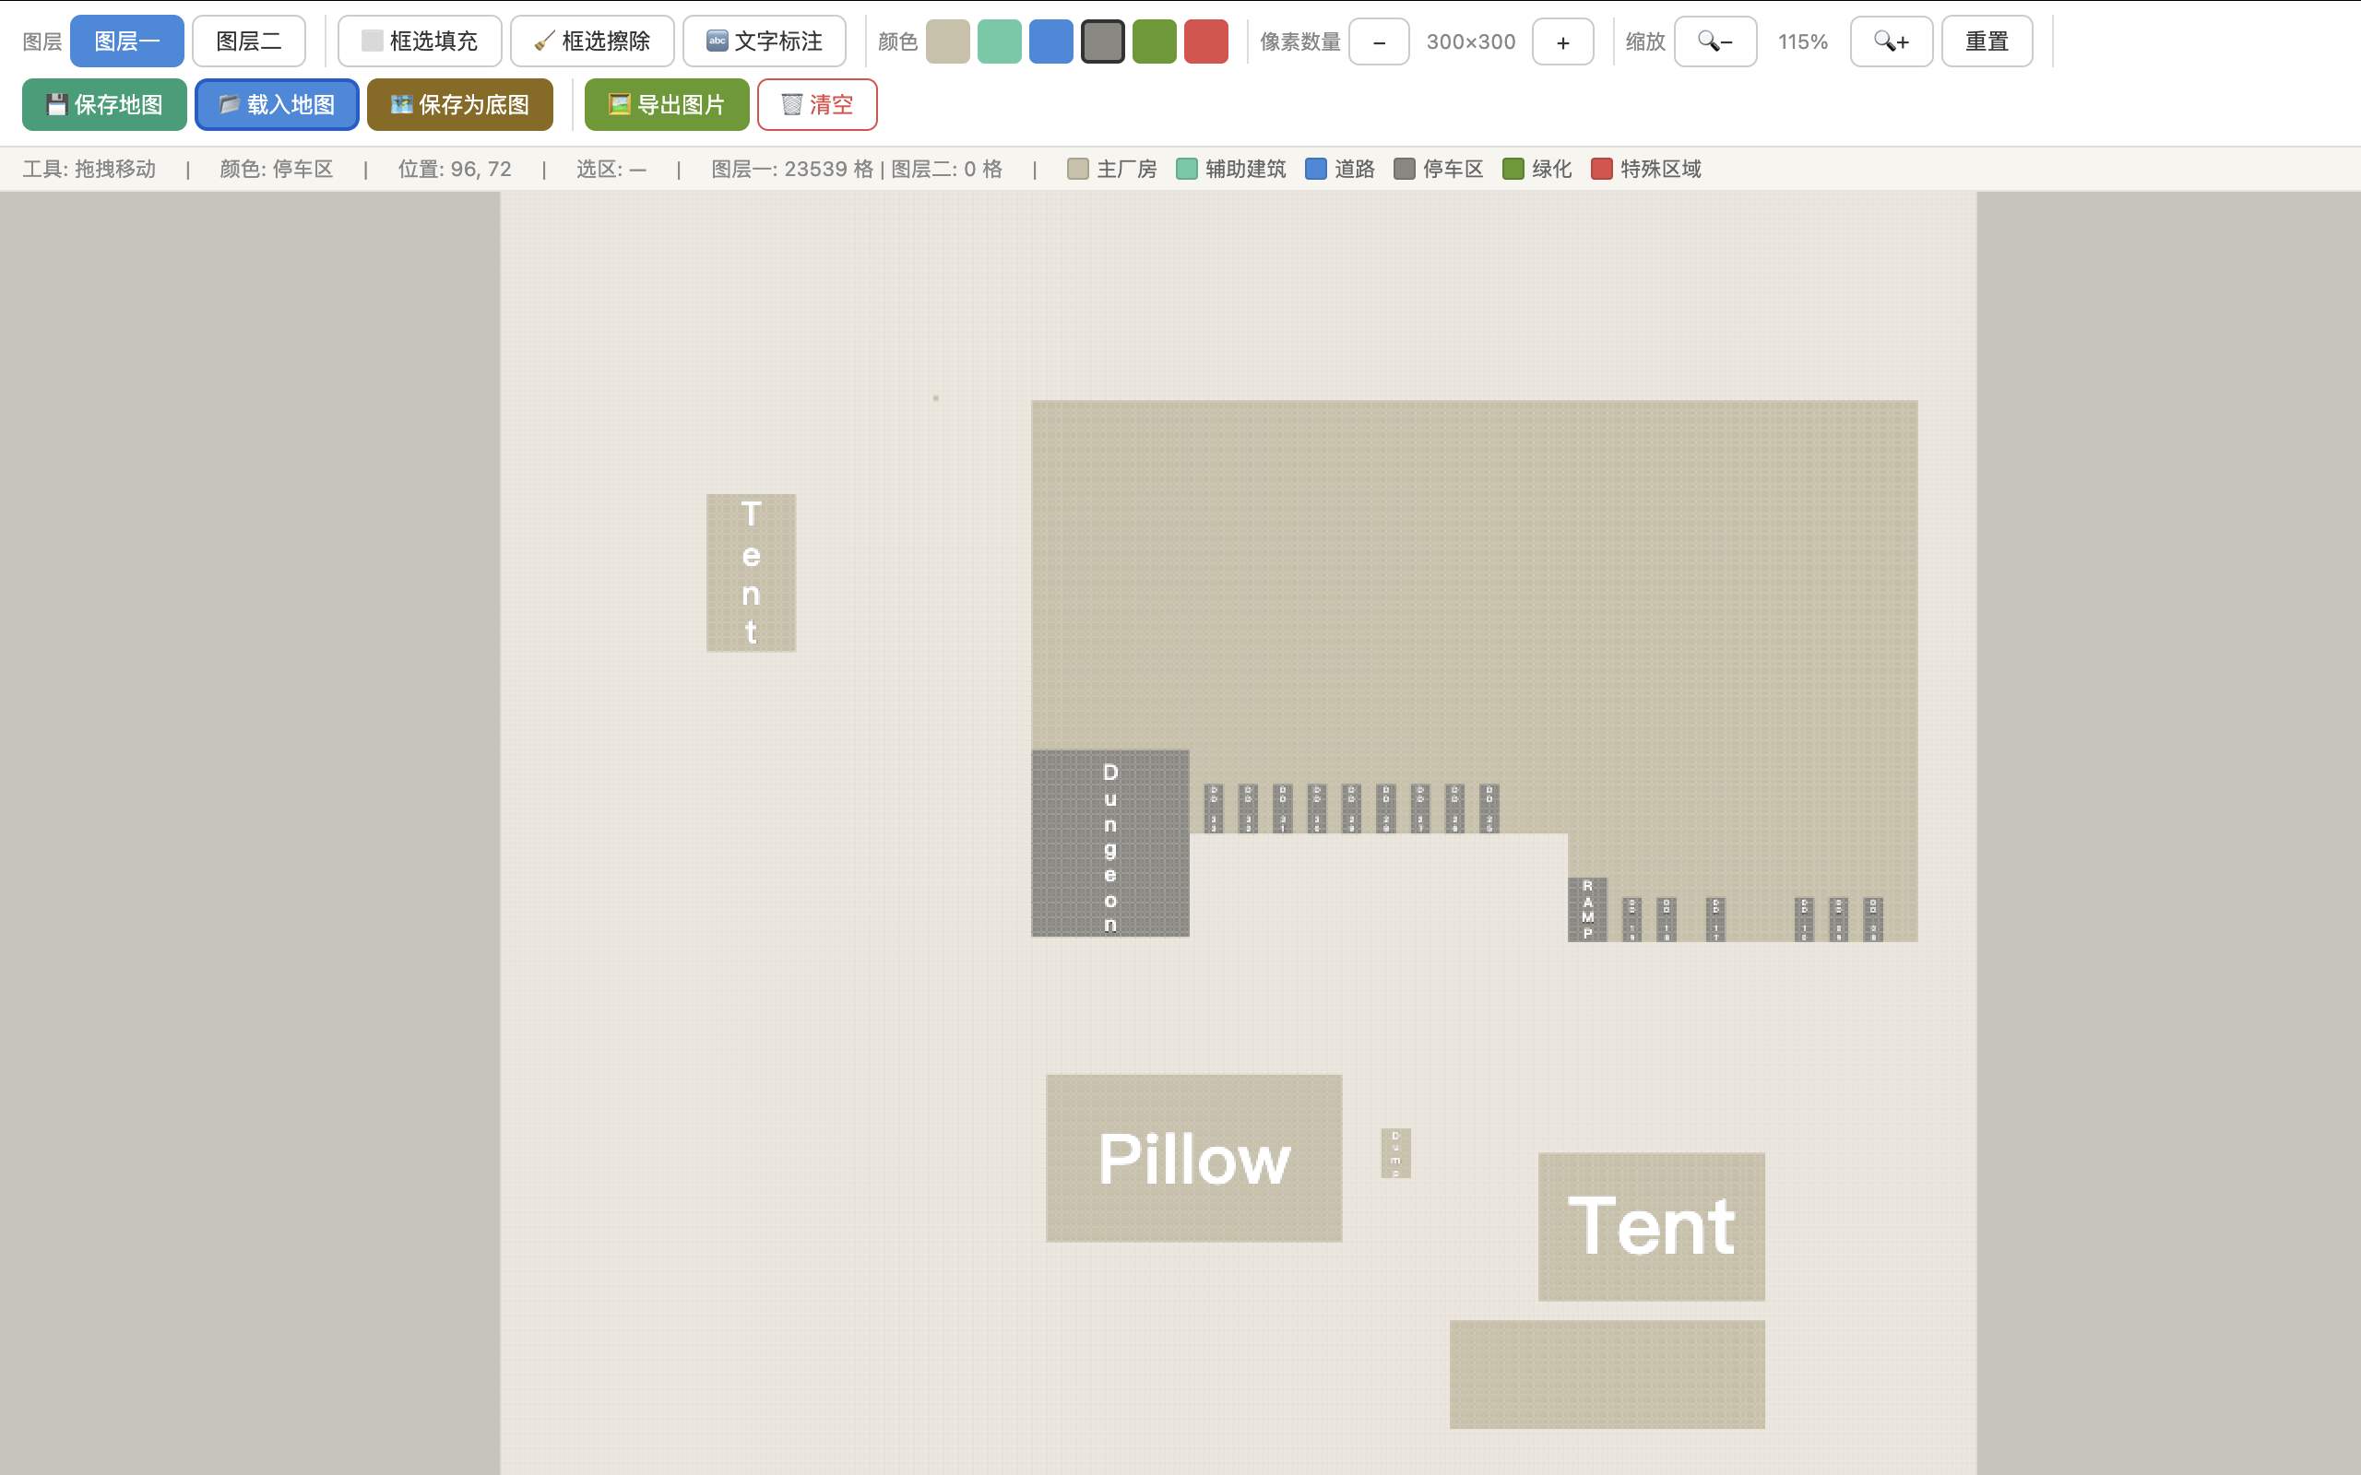Click status text 位置: 96, 72

click(x=455, y=169)
